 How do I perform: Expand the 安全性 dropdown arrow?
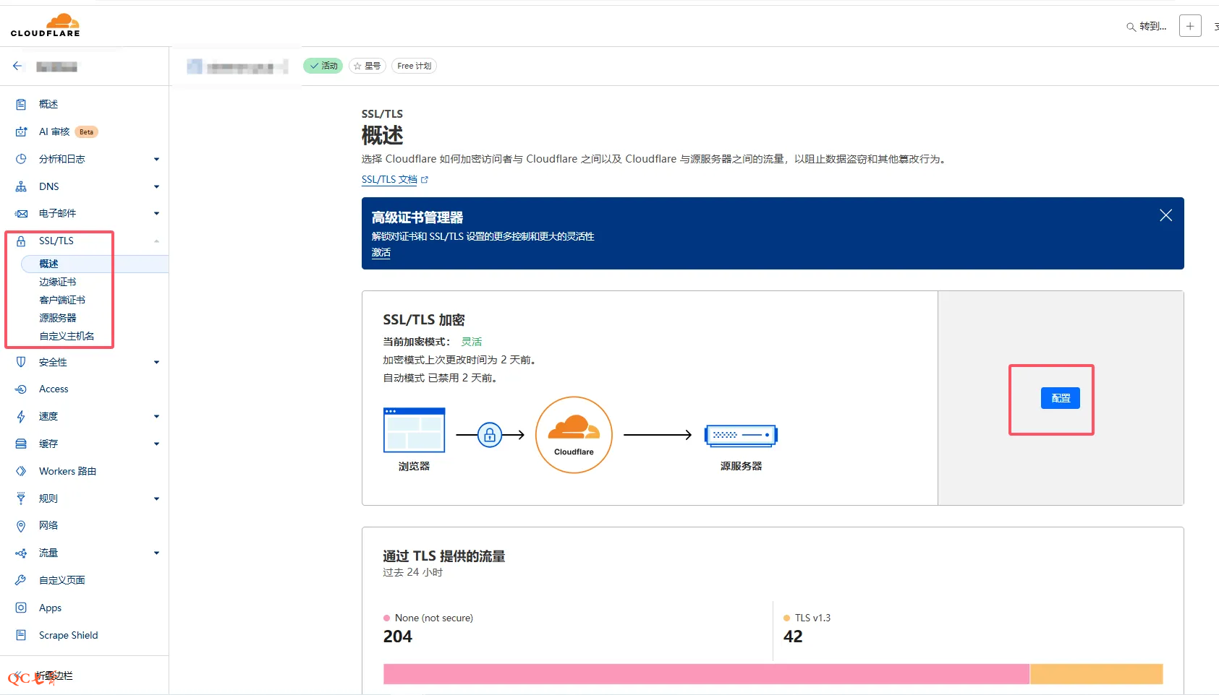tap(156, 363)
